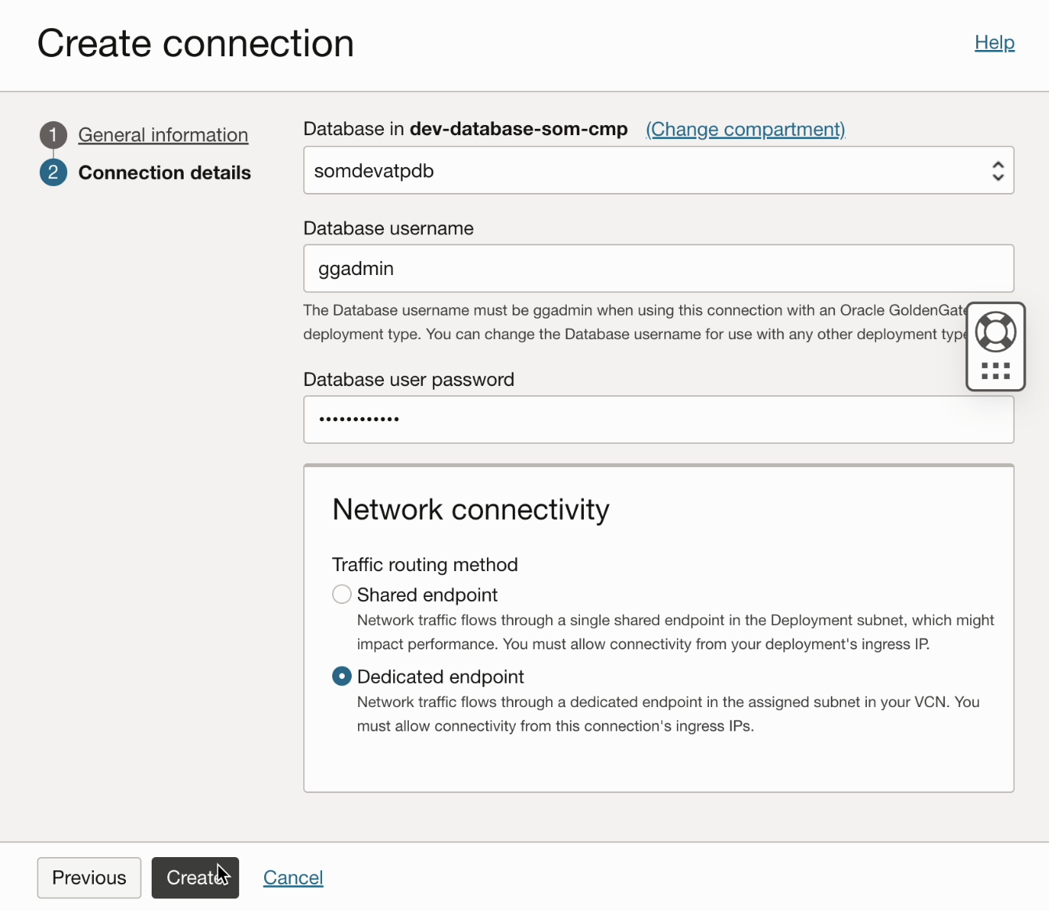The image size is (1049, 911).
Task: Click the Database user password field
Action: click(658, 420)
